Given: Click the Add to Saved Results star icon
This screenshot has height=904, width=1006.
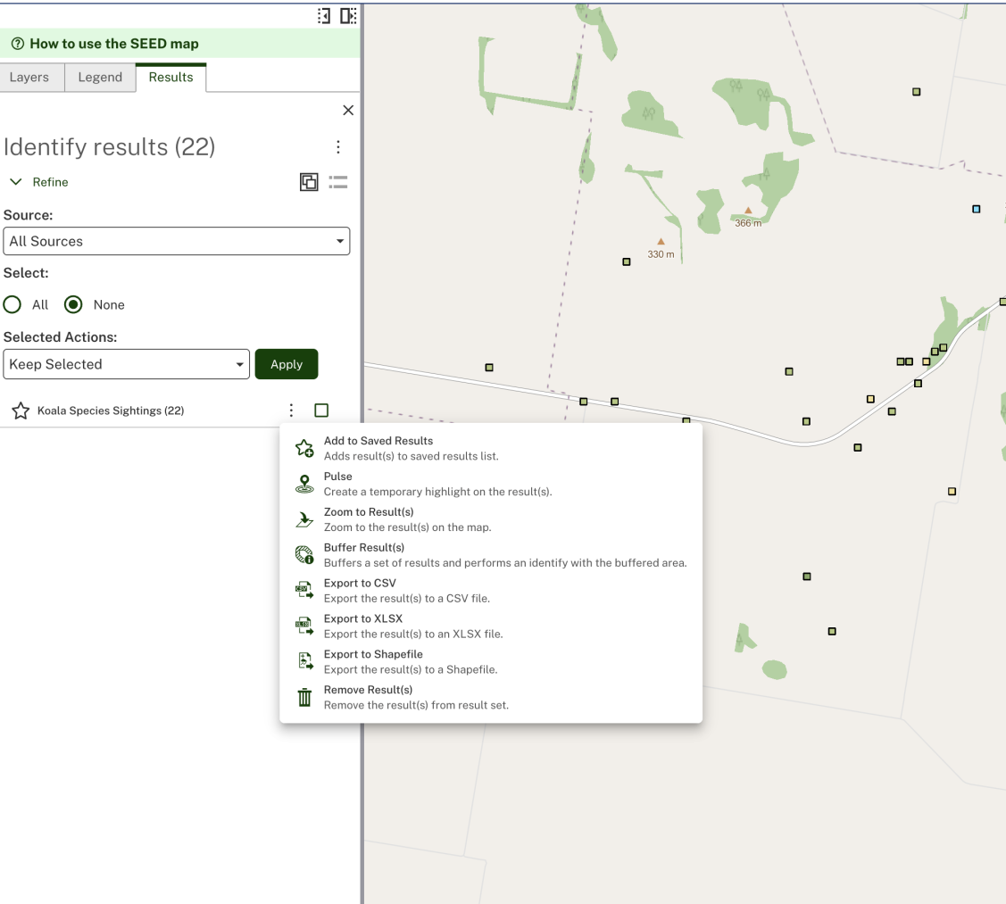Looking at the screenshot, I should tap(304, 448).
